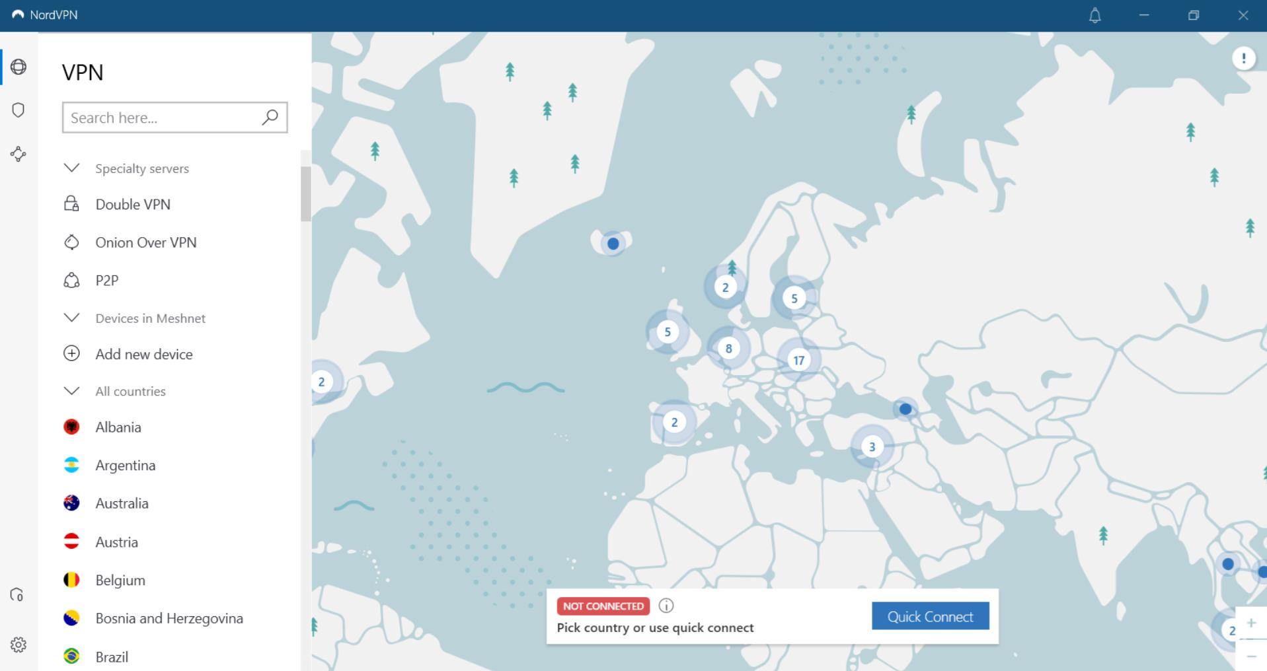The image size is (1267, 671).
Task: Open the Threat Protection shield icon
Action: pos(19,110)
